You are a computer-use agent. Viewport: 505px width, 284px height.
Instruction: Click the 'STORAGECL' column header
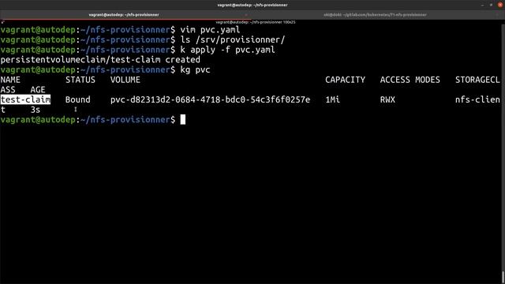pyautogui.click(x=477, y=80)
